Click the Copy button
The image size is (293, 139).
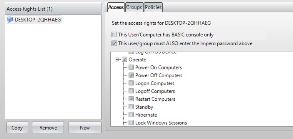pos(17,128)
